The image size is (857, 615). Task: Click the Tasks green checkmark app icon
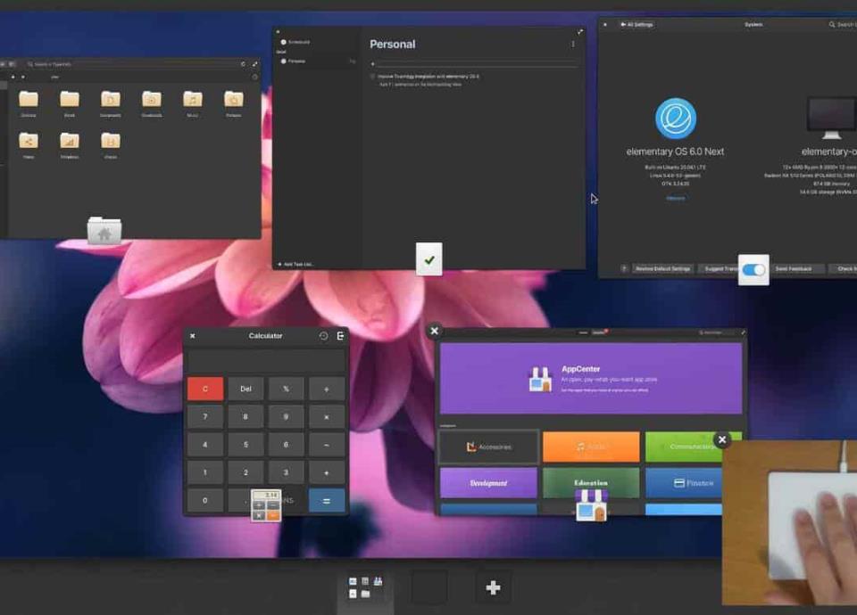point(429,259)
